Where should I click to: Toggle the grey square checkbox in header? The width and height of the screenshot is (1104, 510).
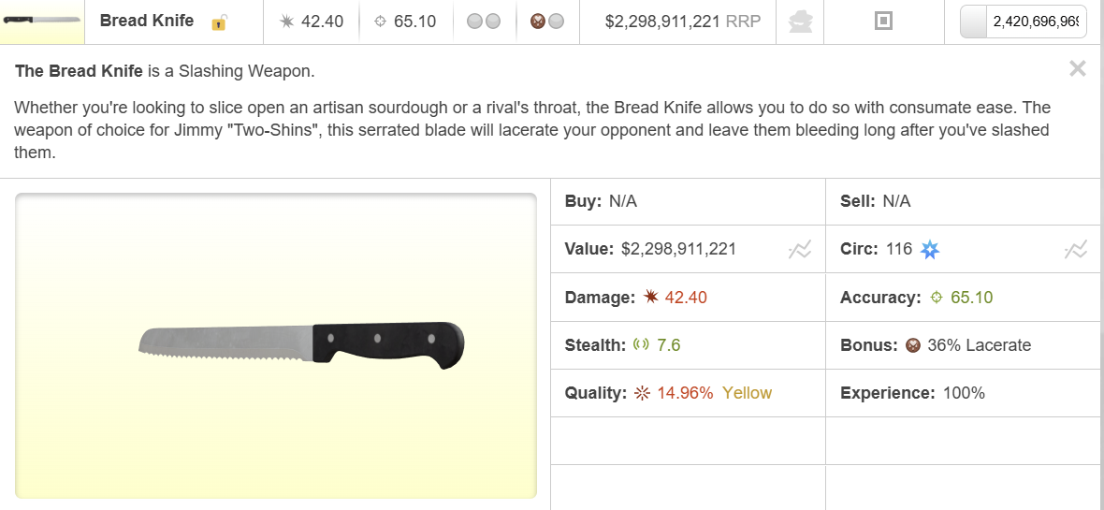pos(883,22)
